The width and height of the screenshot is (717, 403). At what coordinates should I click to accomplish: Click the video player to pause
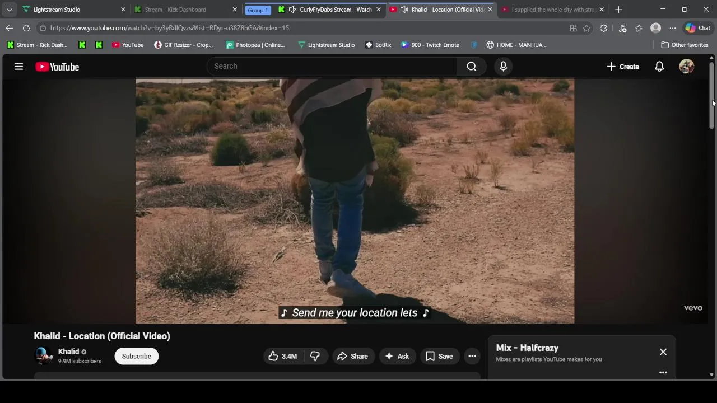tap(355, 200)
